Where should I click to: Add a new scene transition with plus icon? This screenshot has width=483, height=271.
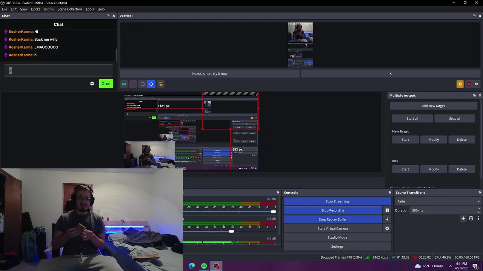(463, 218)
